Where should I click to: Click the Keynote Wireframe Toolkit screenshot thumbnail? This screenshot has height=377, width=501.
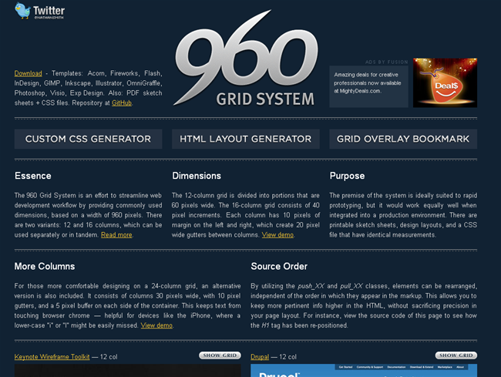(x=127, y=371)
